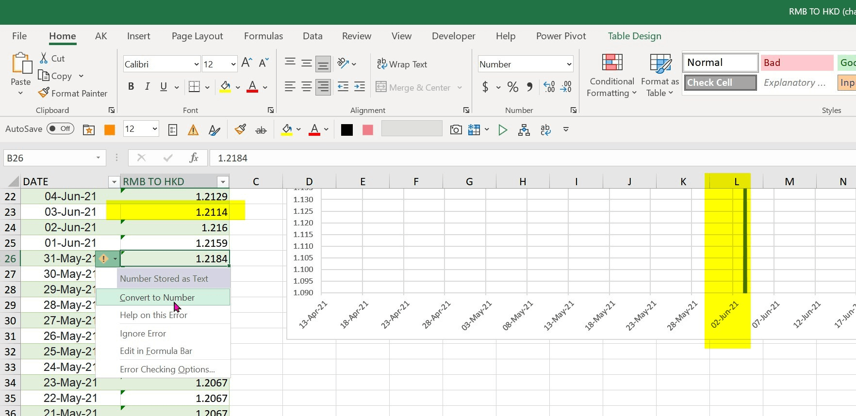Open the DATE column filter dropdown
Screen dimensions: 856x416
[x=114, y=182]
